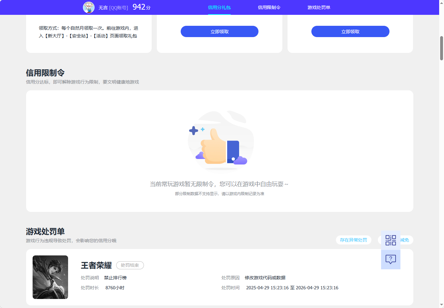
Task: Open the help question-mark chat icon
Action: tap(391, 260)
